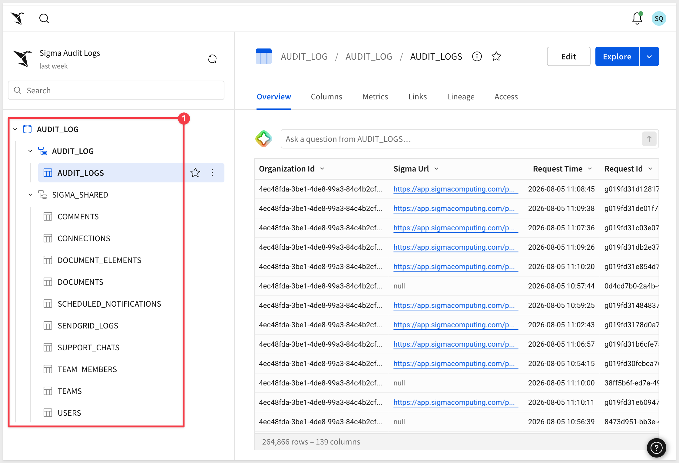679x463 pixels.
Task: Open the notifications bell
Action: coord(637,18)
